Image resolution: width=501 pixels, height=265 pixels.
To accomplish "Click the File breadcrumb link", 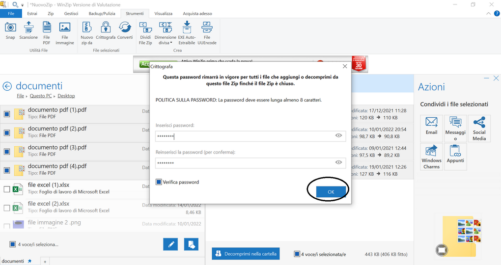I will click(x=21, y=96).
